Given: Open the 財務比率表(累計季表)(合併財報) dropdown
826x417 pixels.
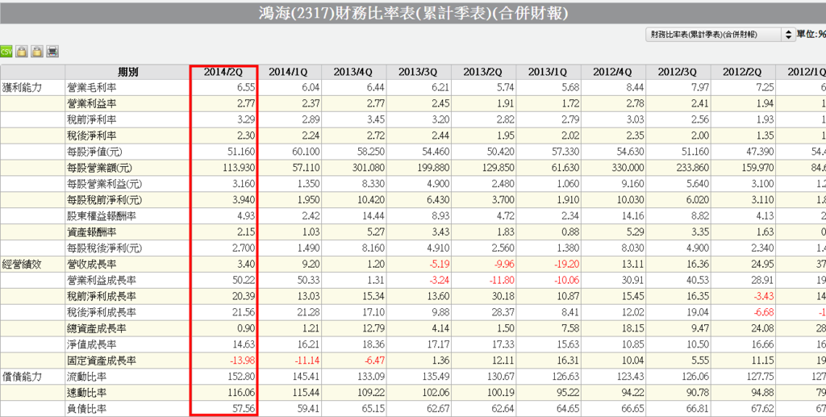Looking at the screenshot, I should point(720,35).
